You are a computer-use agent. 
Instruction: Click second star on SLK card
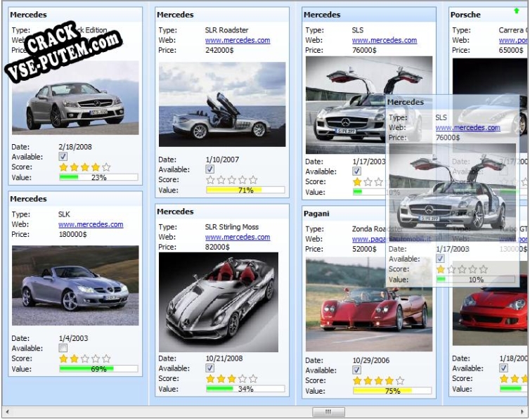[x=74, y=359]
